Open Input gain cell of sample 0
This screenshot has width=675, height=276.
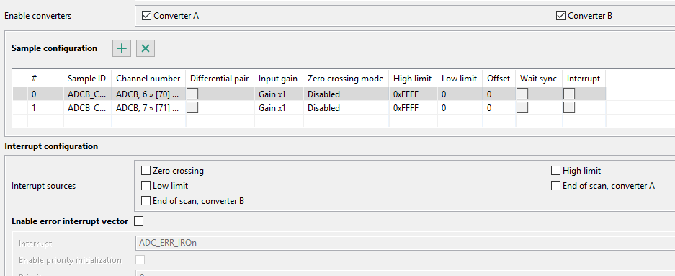[x=279, y=94]
